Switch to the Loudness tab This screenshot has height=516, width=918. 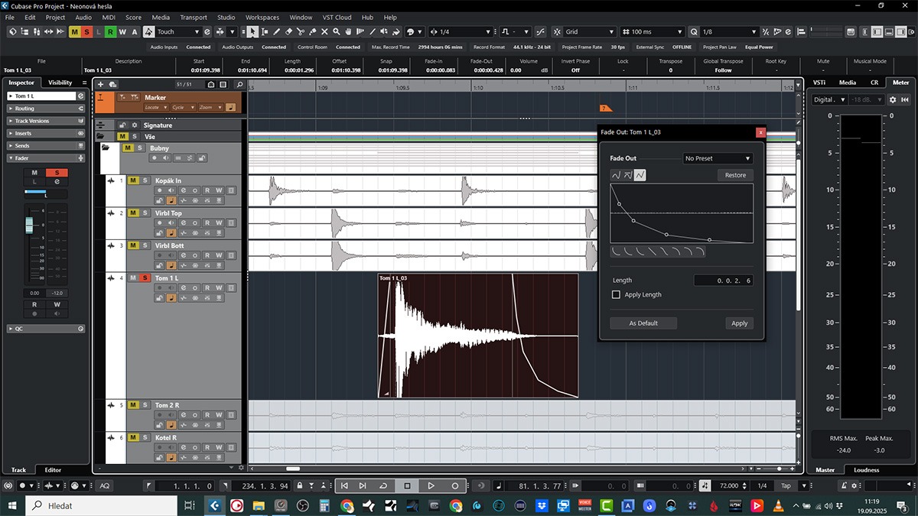pos(866,470)
